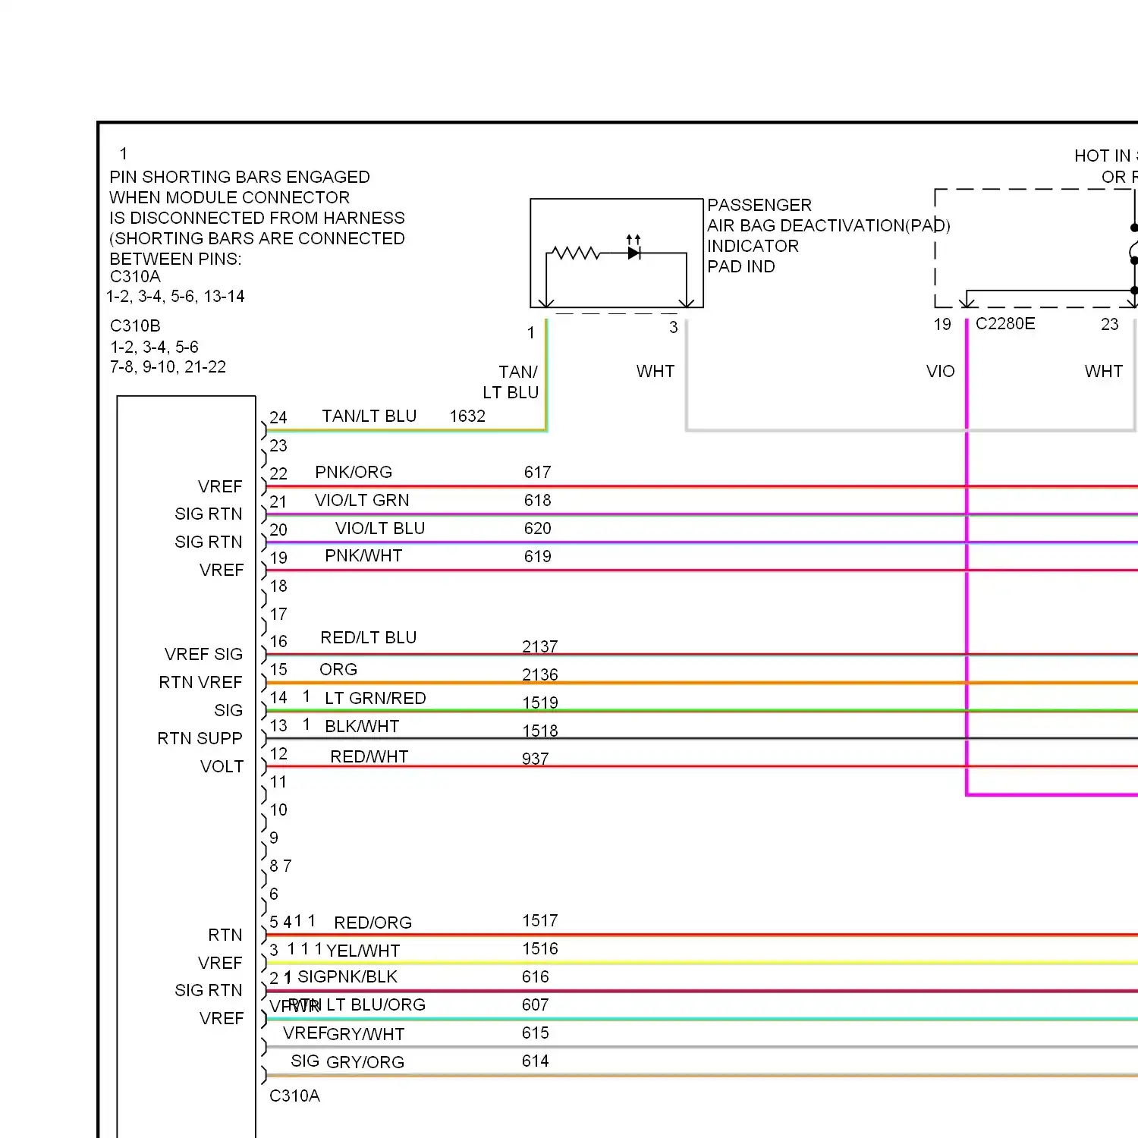Click the 'AIR BAG DEACTIVATION(PAD)' text
1138x1138 pixels.
click(x=828, y=226)
